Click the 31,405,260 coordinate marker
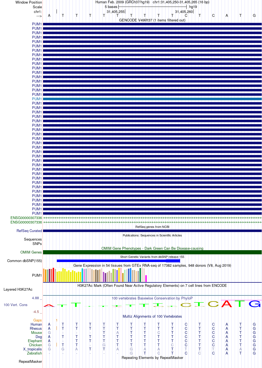Image resolution: width=262 pixels, height=368 pixels. (x=184, y=12)
